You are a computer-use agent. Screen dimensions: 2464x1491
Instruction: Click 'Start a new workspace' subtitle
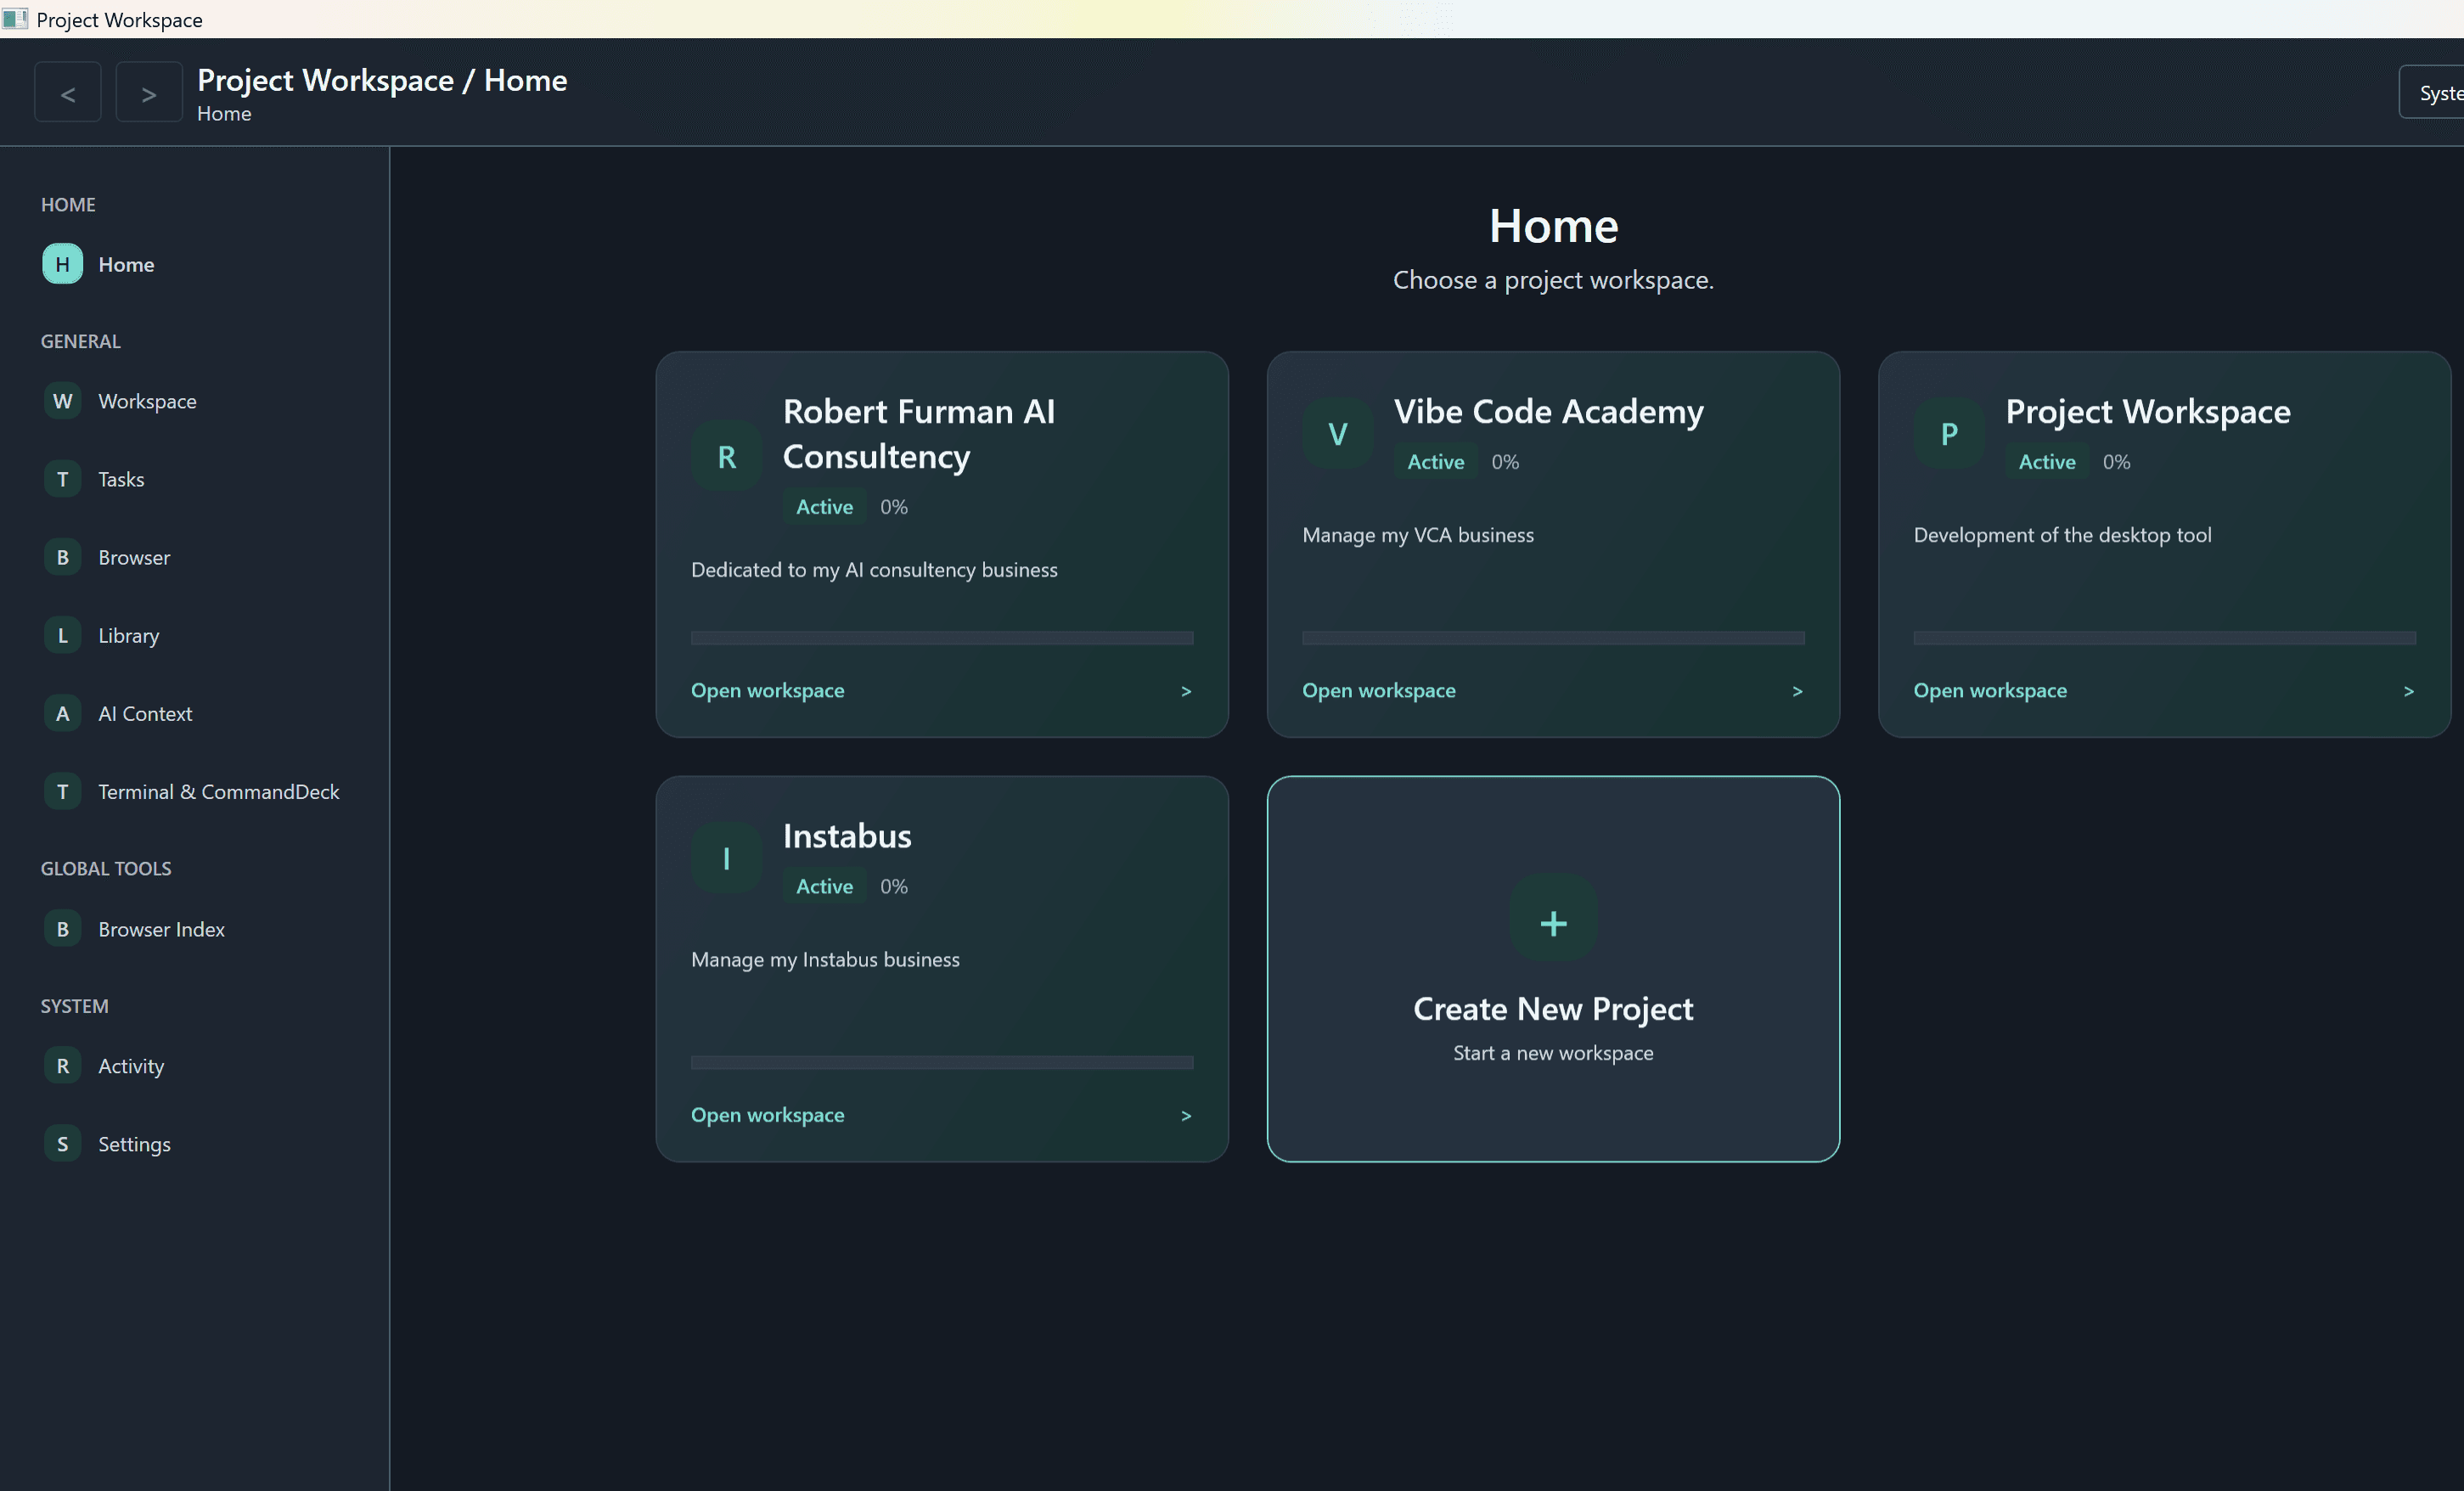click(x=1553, y=1053)
